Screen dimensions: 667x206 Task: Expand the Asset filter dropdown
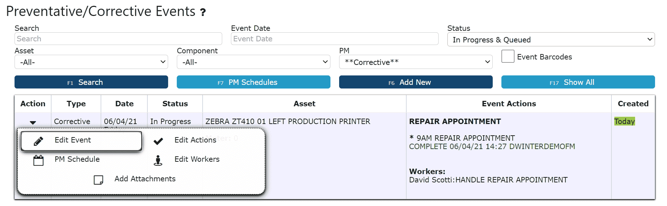[x=91, y=62]
